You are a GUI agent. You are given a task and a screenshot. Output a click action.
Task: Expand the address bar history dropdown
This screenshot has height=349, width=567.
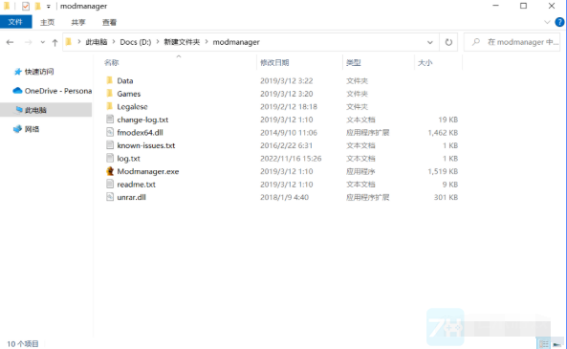[x=430, y=42]
